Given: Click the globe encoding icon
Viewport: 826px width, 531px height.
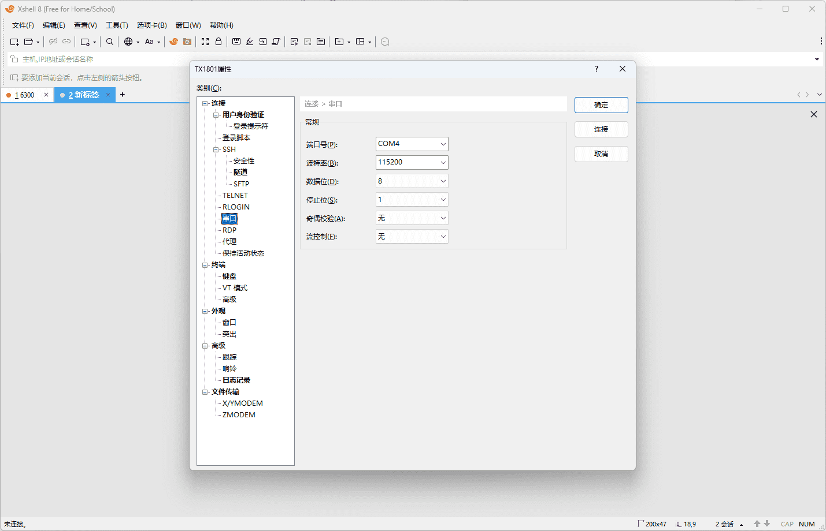Looking at the screenshot, I should point(128,42).
